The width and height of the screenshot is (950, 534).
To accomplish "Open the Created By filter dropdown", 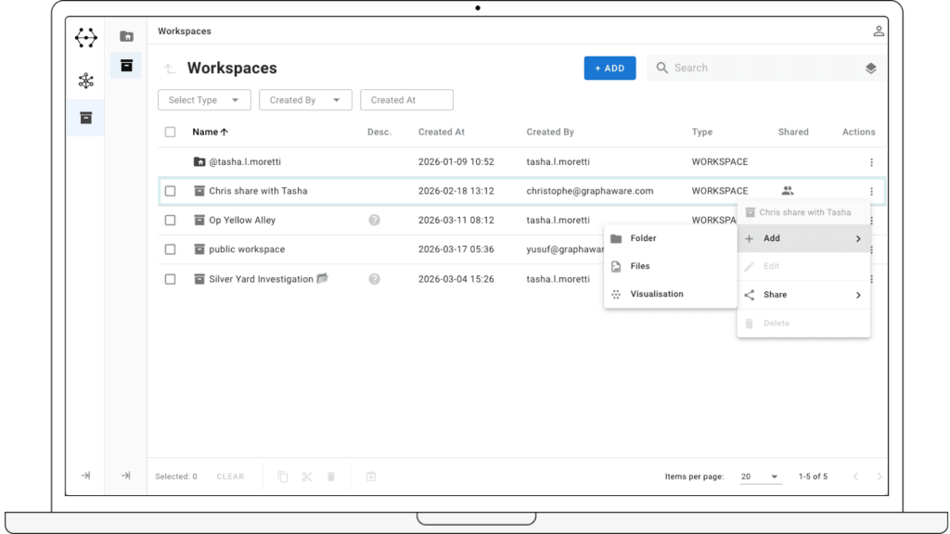I will tap(305, 100).
